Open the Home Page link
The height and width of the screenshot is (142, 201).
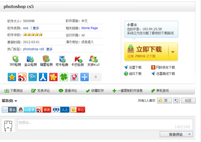pyautogui.click(x=89, y=28)
